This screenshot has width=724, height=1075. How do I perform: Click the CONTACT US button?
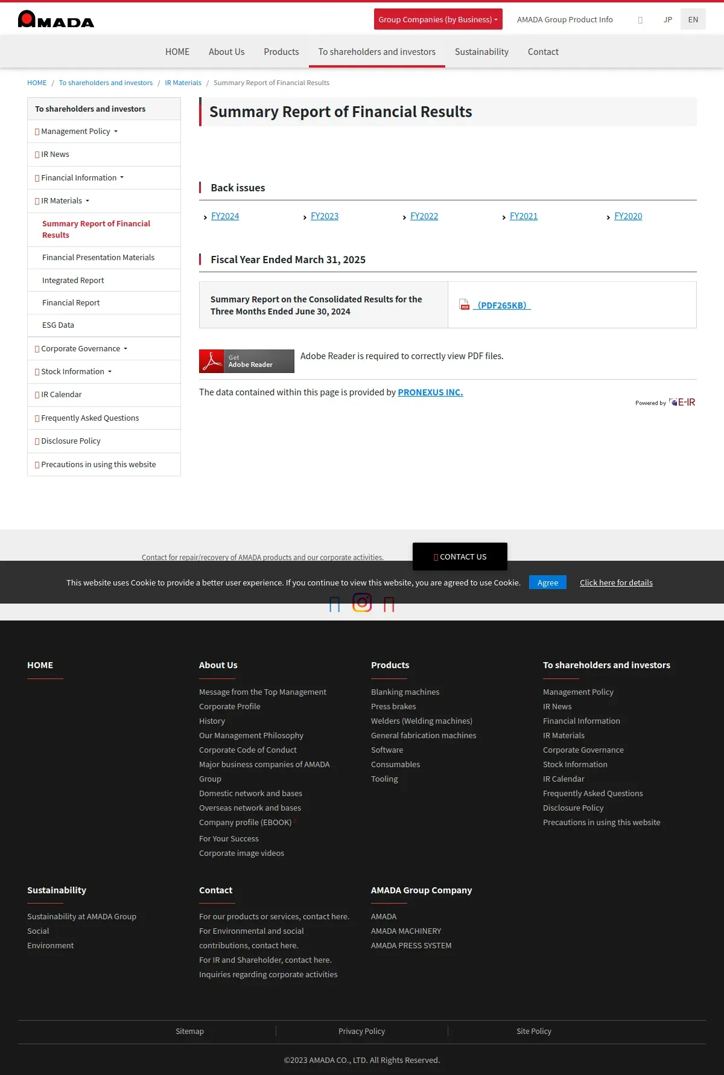pyautogui.click(x=460, y=557)
